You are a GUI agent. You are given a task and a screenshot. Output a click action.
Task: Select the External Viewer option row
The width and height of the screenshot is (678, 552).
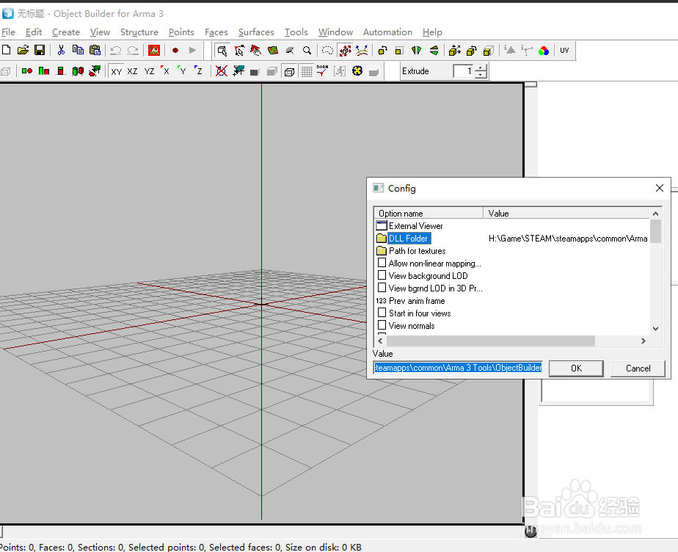coord(415,226)
